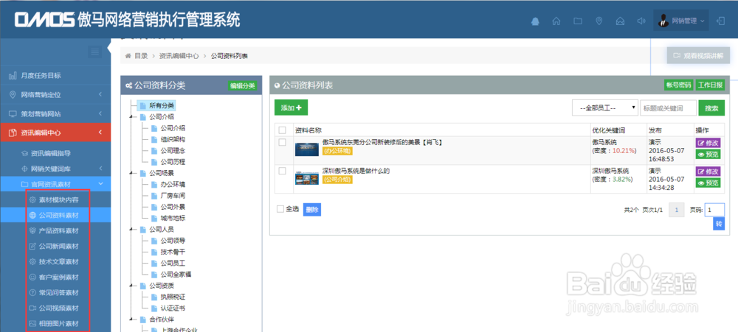The height and width of the screenshot is (332, 738).
Task: Select 公司资料素材 menu item
Action: pyautogui.click(x=55, y=215)
